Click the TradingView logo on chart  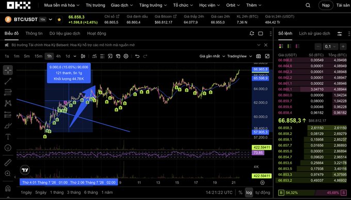25,170
